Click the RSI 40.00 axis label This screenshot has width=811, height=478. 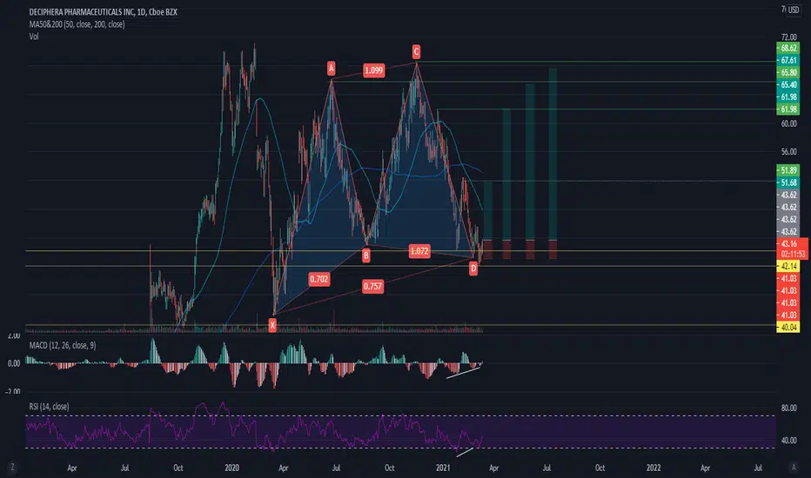click(788, 441)
